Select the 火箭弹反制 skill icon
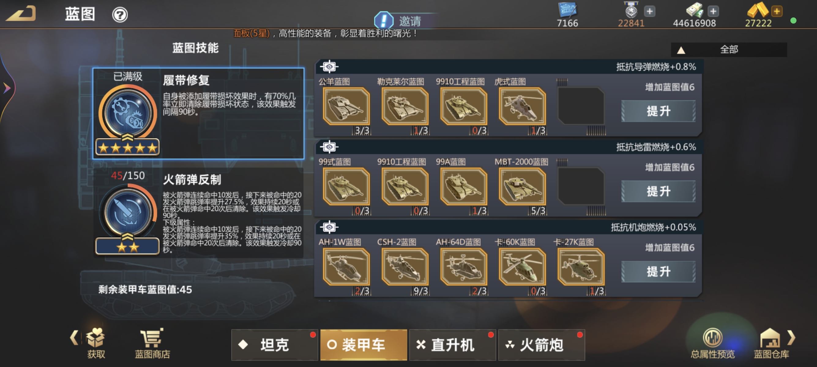 tap(128, 213)
